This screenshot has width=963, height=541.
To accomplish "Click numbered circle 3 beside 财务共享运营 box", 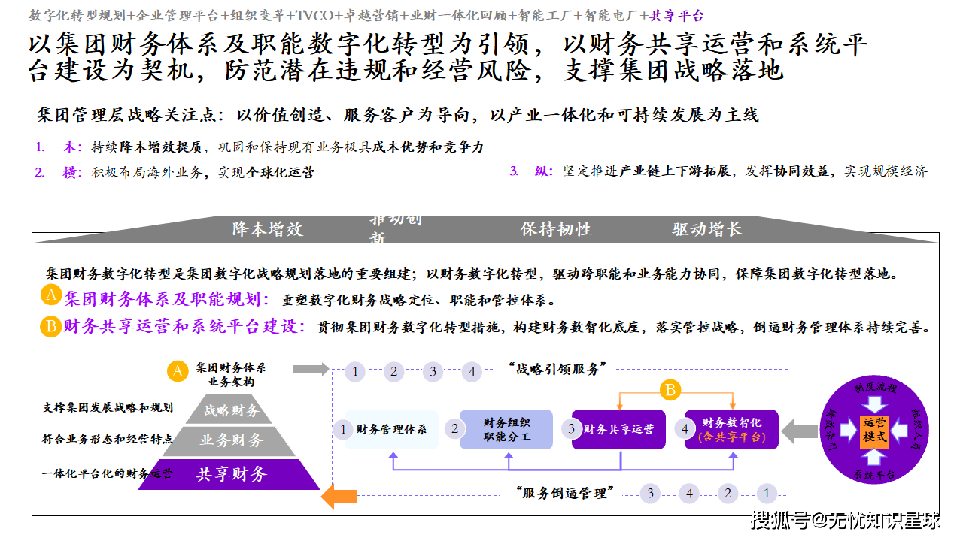I will 571,429.
